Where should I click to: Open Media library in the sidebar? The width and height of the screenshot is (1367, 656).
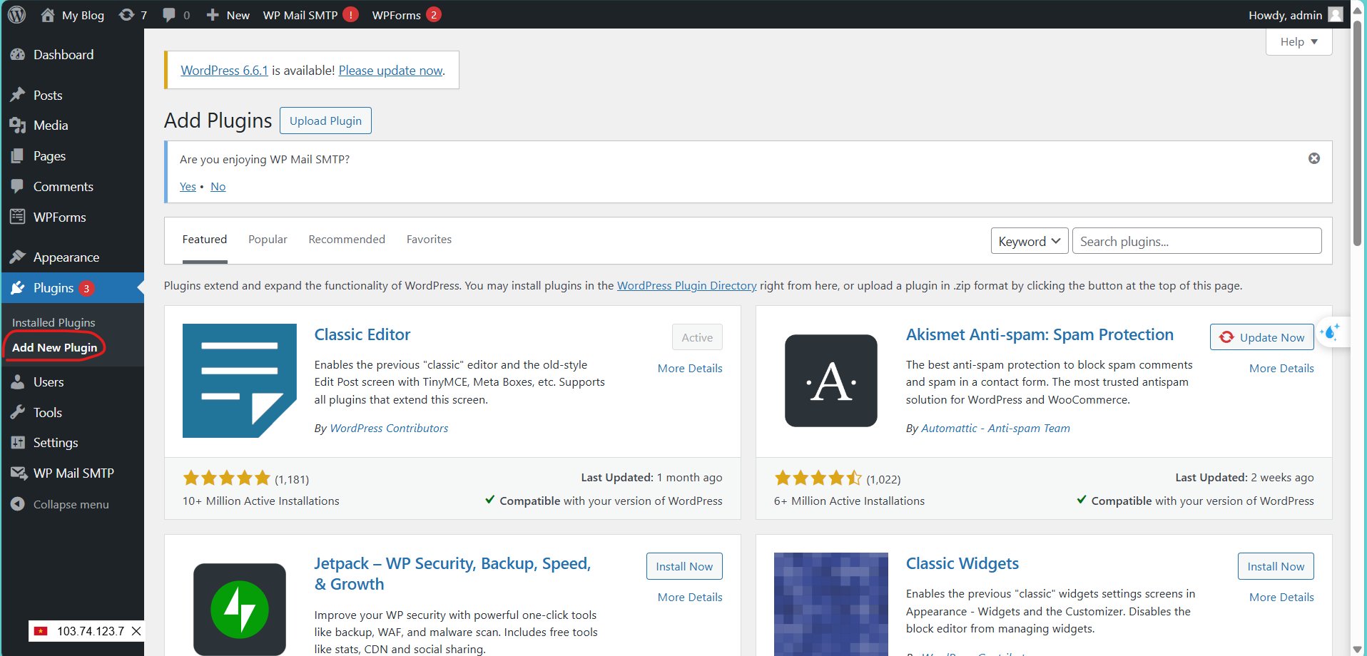pos(72,125)
